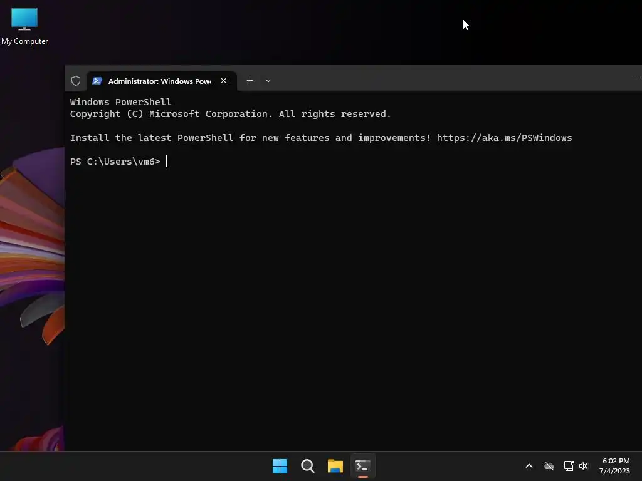The image size is (642, 481).
Task: Click the 'Windows PowerShell' header text
Action: [x=120, y=102]
